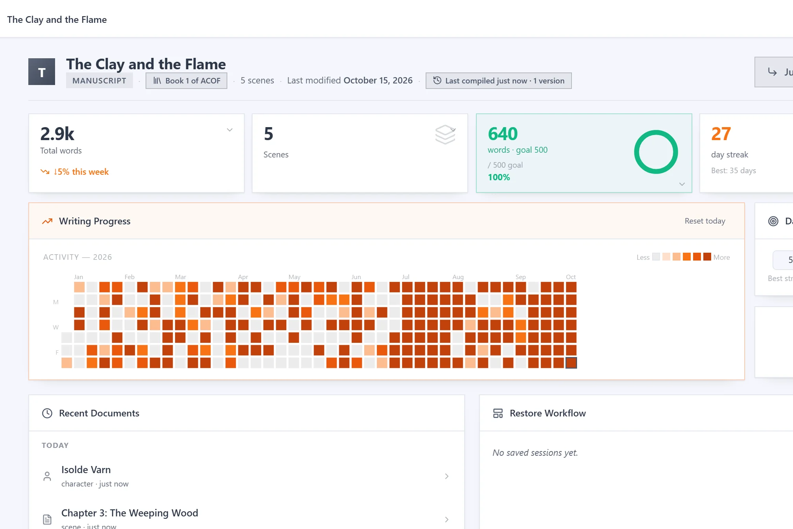Select the darkest legend swatch next to More
Screen dimensions: 793x529
pos(707,257)
